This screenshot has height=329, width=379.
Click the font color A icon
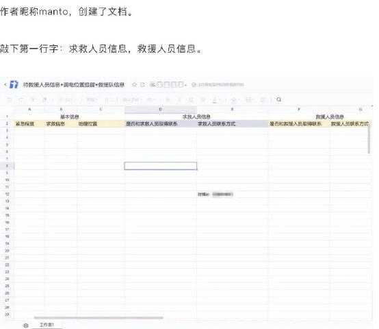(x=214, y=100)
